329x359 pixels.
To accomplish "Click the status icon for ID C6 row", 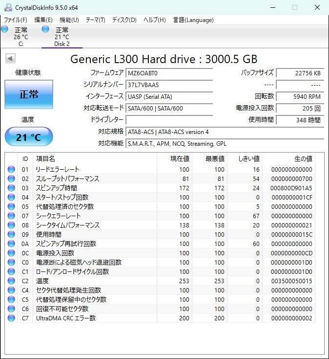I will coord(11,309).
